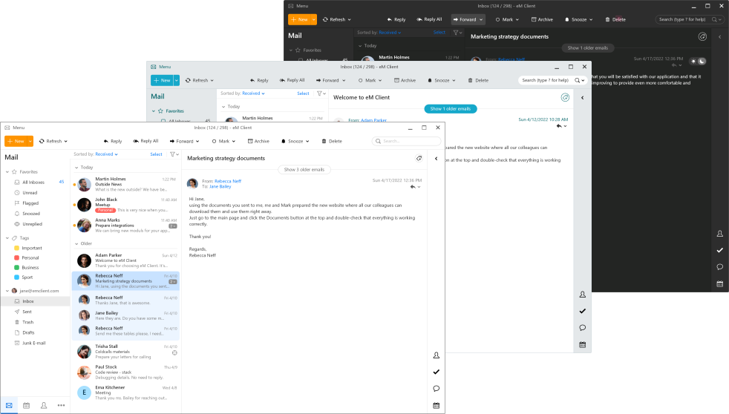
Task: Click reply arrow icon in message header
Action: [x=413, y=187]
